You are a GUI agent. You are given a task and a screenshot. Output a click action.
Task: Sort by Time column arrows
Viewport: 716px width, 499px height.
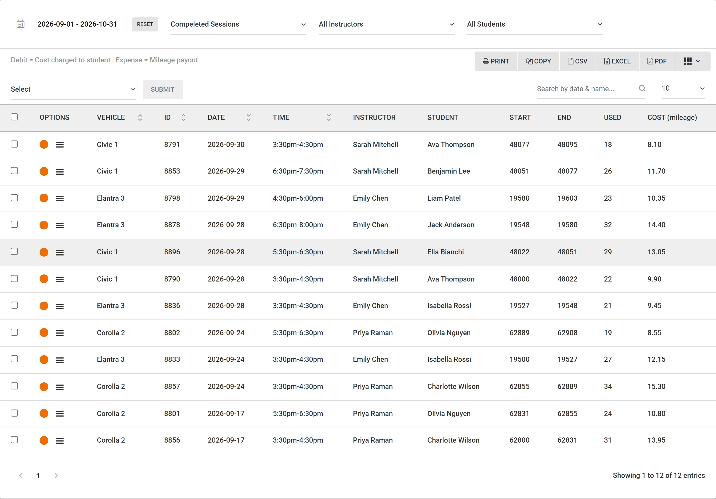329,118
